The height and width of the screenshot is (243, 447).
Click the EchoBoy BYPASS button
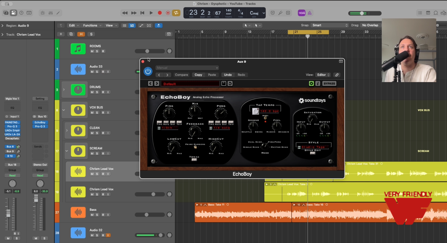(x=329, y=84)
